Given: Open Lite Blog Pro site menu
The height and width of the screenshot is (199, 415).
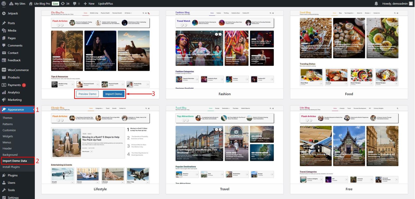Looking at the screenshot, I should (x=39, y=4).
